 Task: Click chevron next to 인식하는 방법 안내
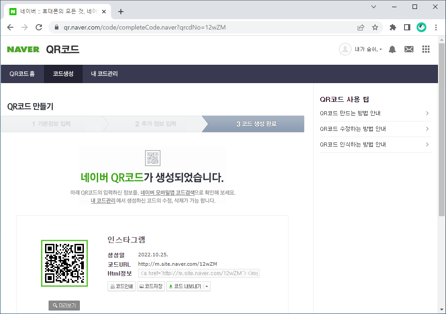(427, 145)
